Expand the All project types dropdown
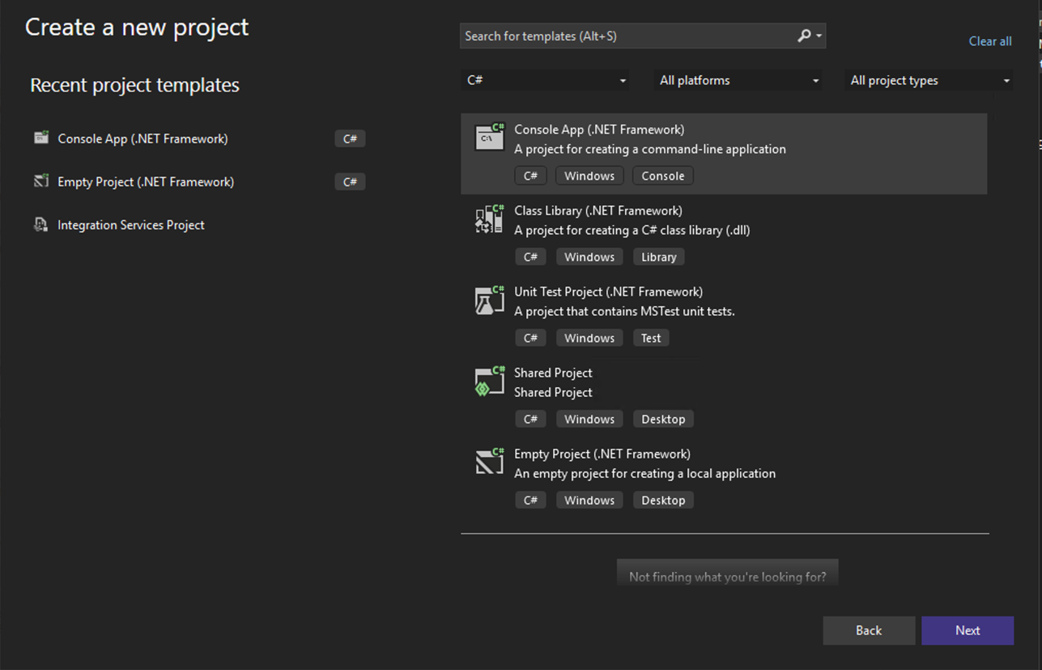The height and width of the screenshot is (670, 1042). click(929, 80)
